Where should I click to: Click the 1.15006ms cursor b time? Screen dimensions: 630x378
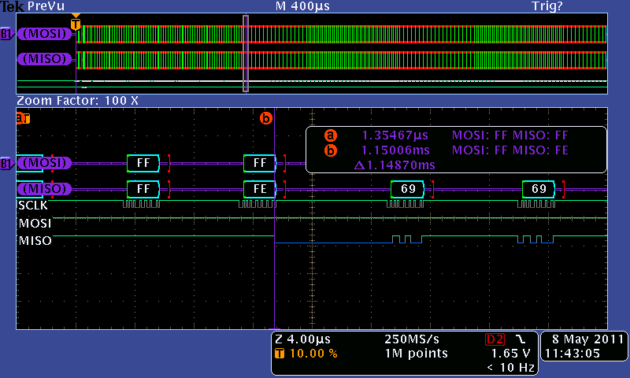pos(395,150)
